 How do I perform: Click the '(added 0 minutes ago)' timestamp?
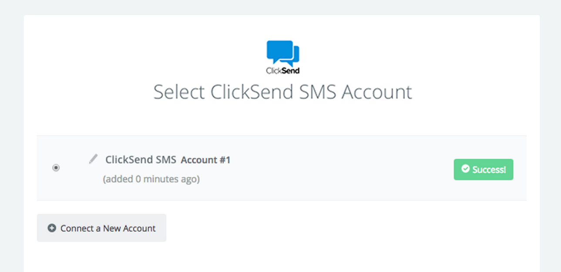(151, 179)
